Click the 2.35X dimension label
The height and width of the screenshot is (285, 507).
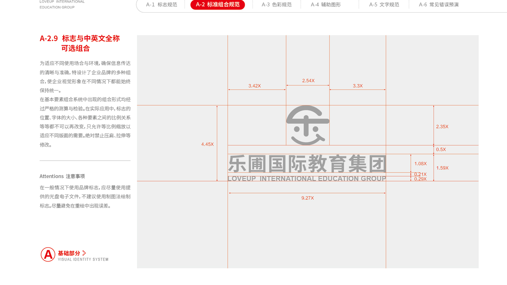[x=442, y=127]
